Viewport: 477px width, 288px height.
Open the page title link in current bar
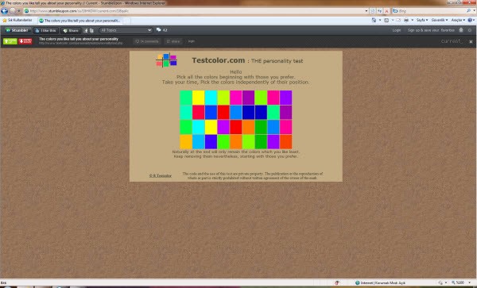point(79,39)
